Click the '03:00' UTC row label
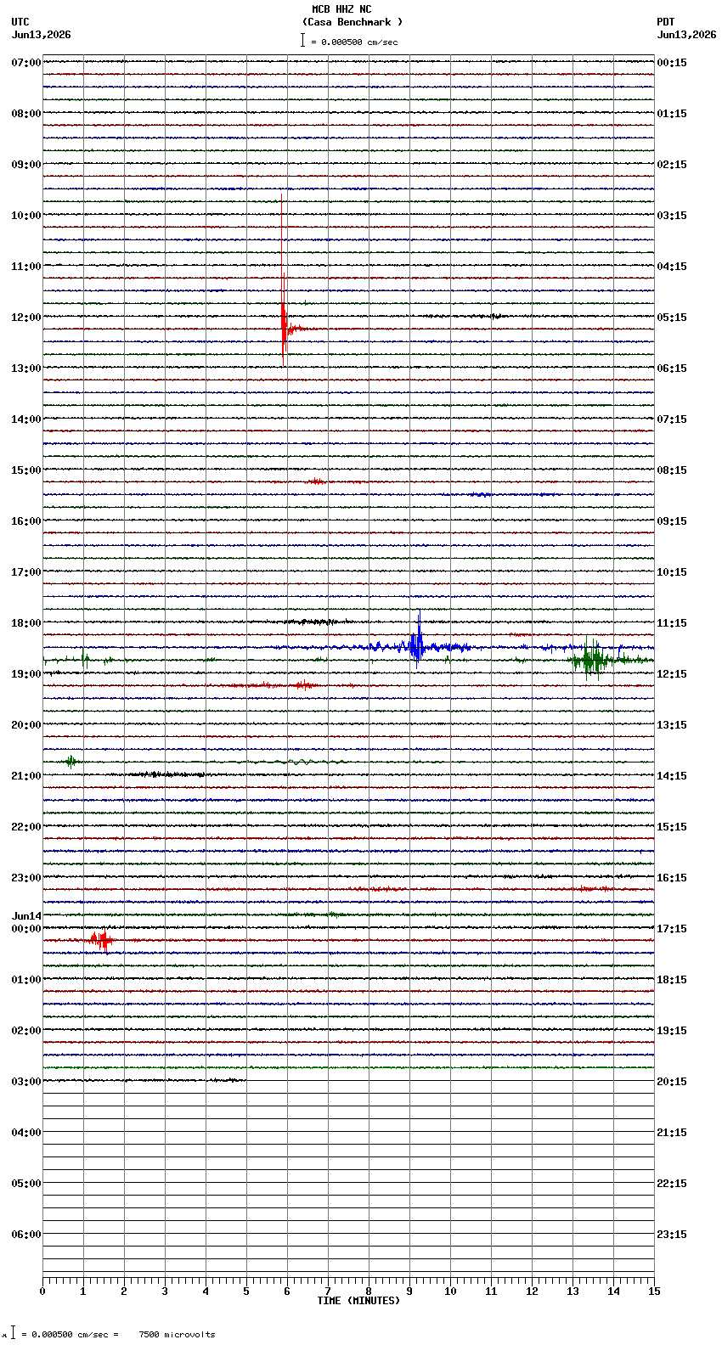This screenshot has height=1345, width=722. (x=26, y=1082)
